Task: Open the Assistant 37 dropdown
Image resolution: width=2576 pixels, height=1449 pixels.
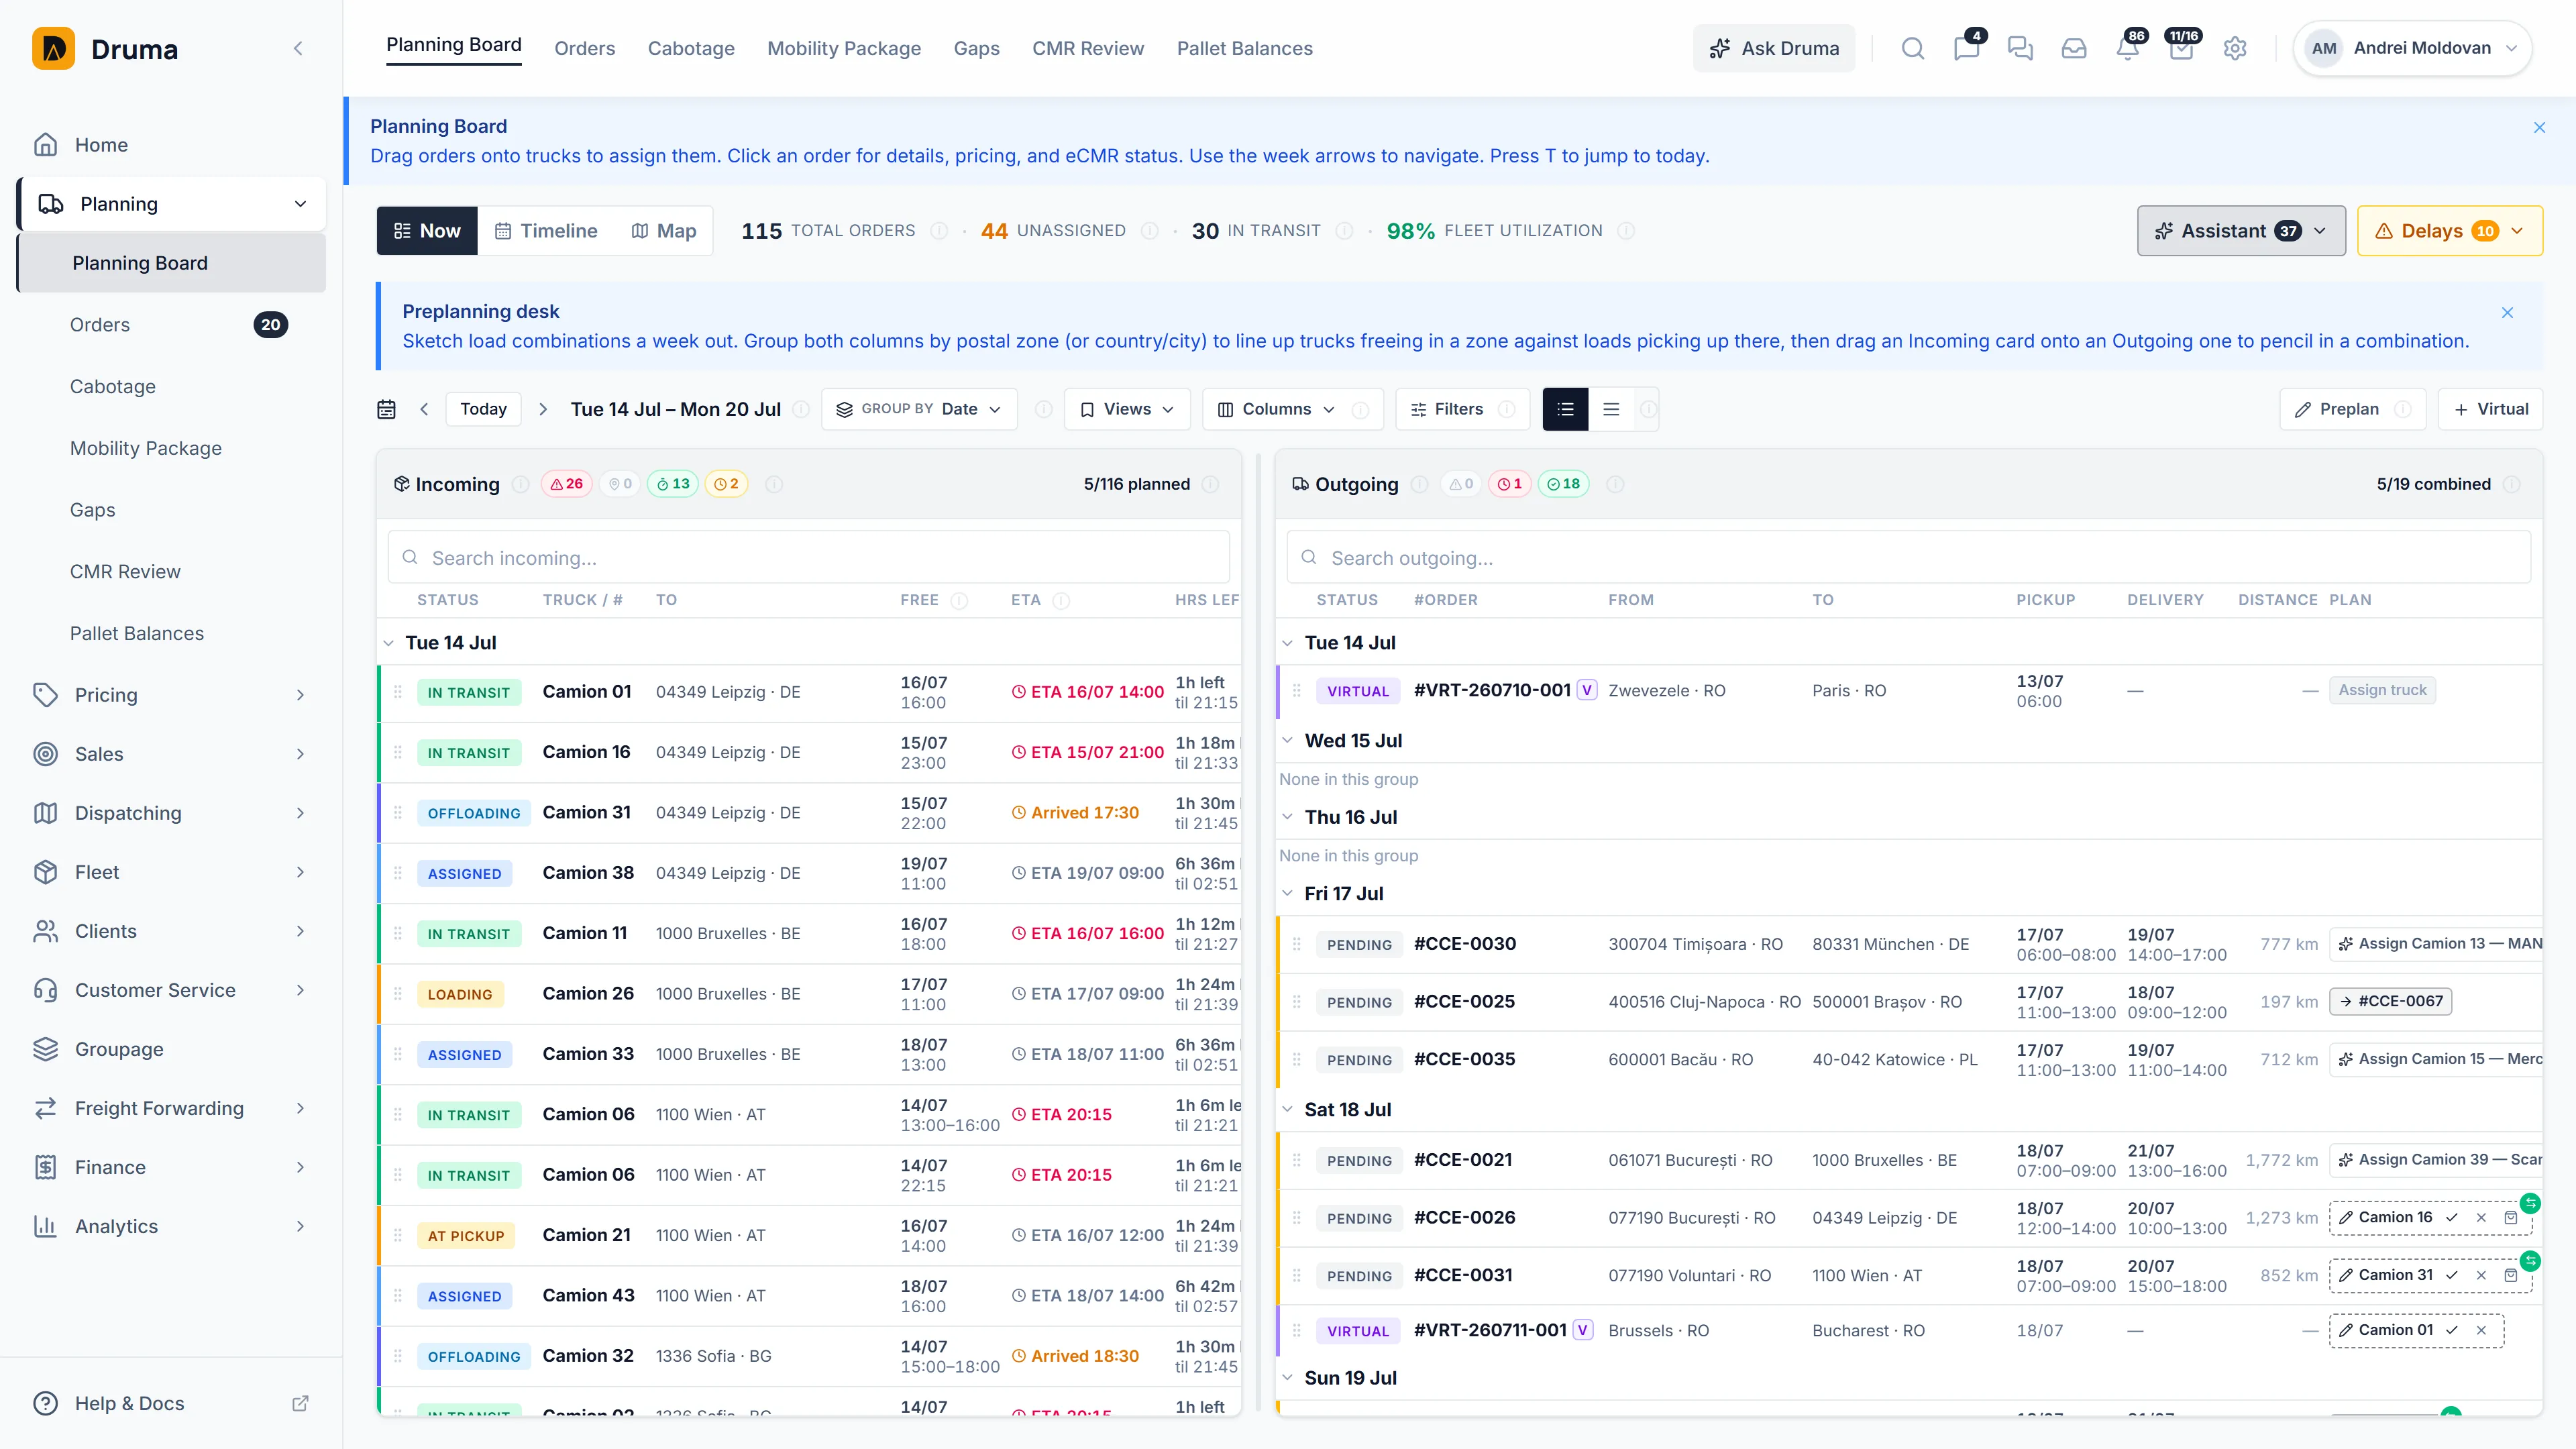Action: coord(2241,231)
